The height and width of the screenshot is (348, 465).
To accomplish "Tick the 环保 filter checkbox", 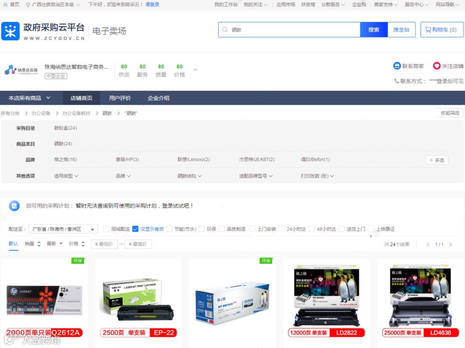I will click(x=201, y=229).
